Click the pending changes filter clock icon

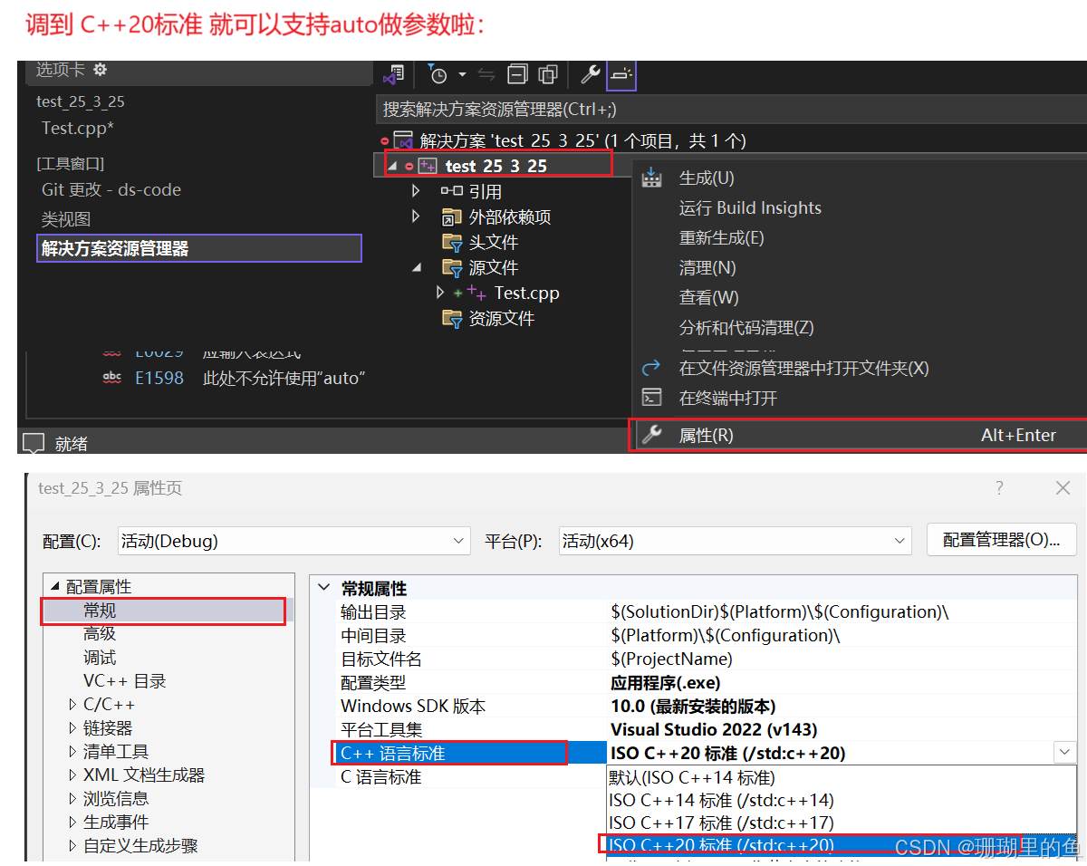point(438,74)
